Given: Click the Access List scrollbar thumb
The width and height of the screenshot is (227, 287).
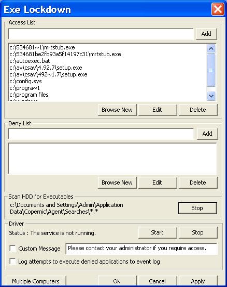Looking at the screenshot, I should tap(211, 70).
